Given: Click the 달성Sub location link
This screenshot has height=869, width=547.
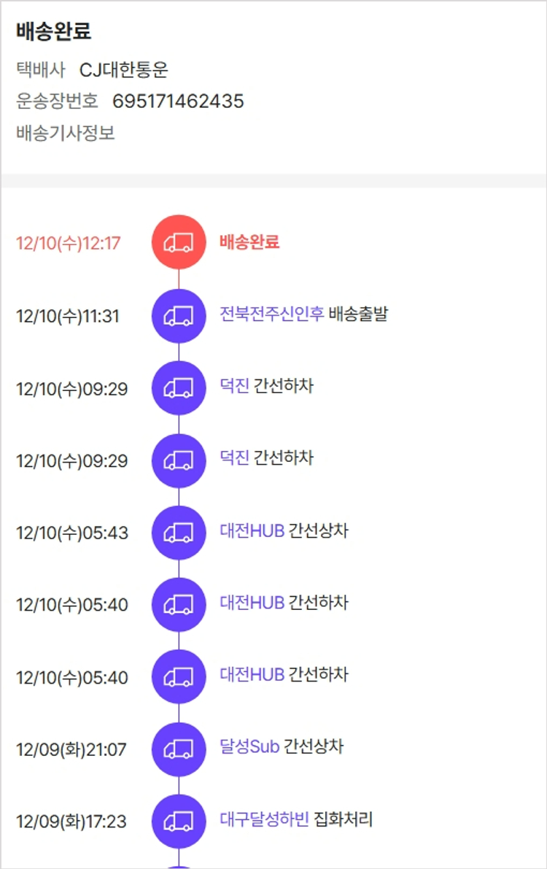Looking at the screenshot, I should click(249, 747).
